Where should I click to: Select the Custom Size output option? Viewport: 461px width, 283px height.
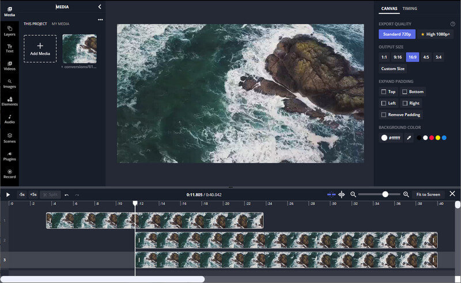[393, 69]
